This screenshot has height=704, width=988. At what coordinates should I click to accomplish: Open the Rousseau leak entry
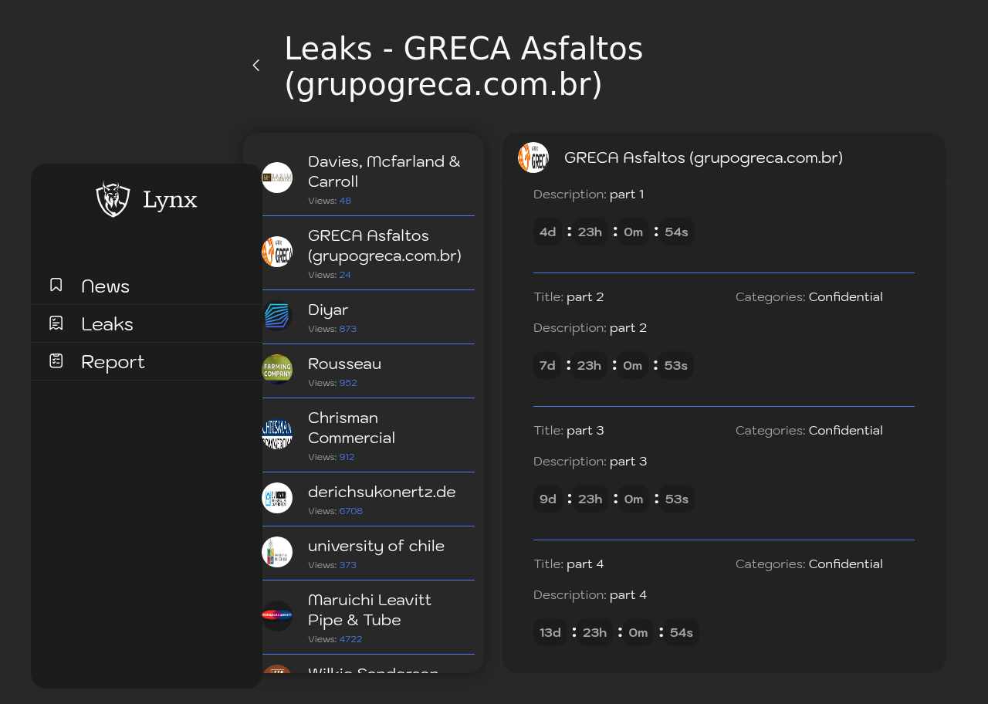pos(368,371)
